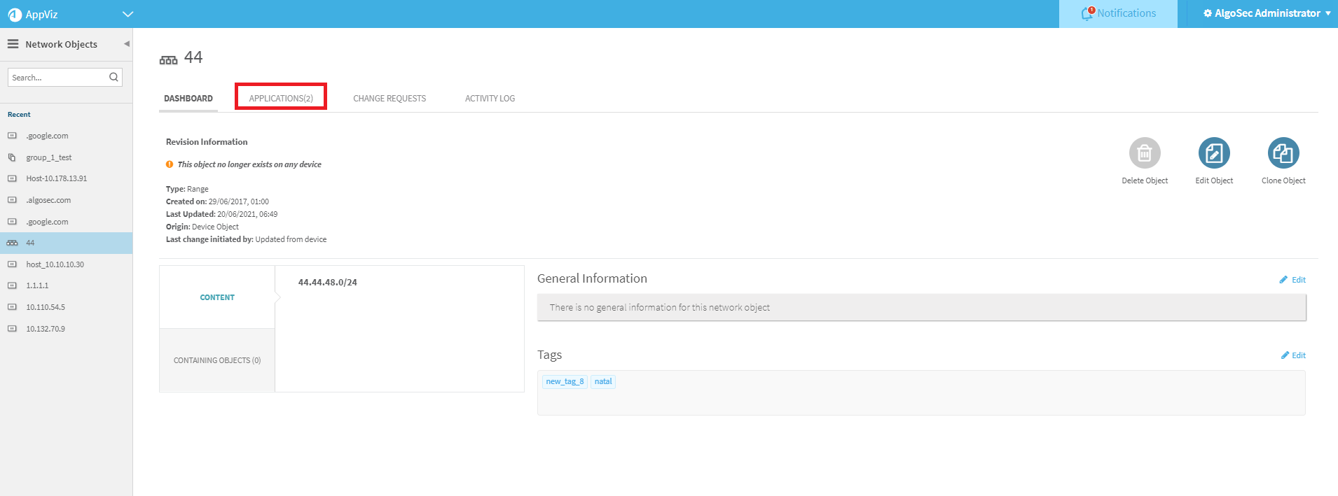Click the natal tag

[x=602, y=381]
